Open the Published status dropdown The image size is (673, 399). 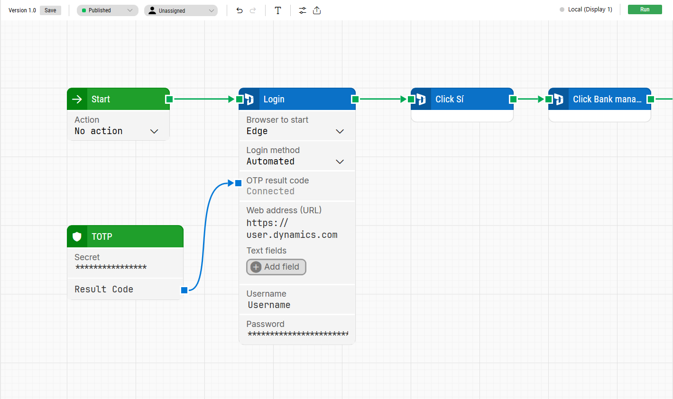(107, 10)
